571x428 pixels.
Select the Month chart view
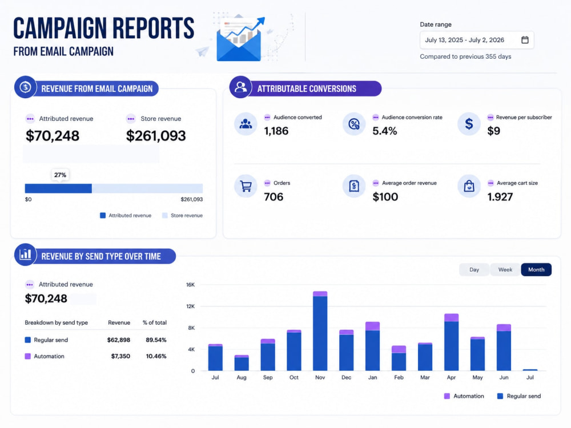536,270
